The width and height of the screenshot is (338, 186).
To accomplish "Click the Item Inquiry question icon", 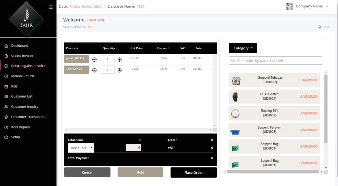I will click(6, 127).
